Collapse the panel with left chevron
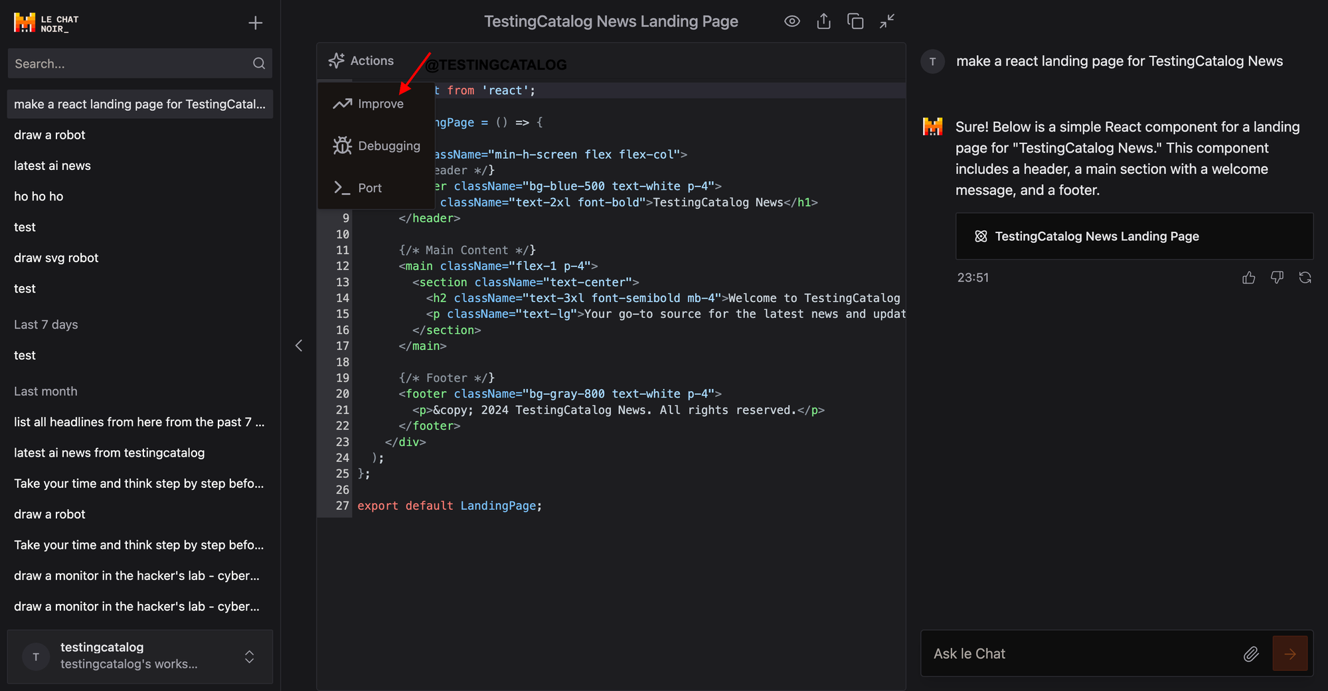Viewport: 1328px width, 691px height. [x=299, y=345]
